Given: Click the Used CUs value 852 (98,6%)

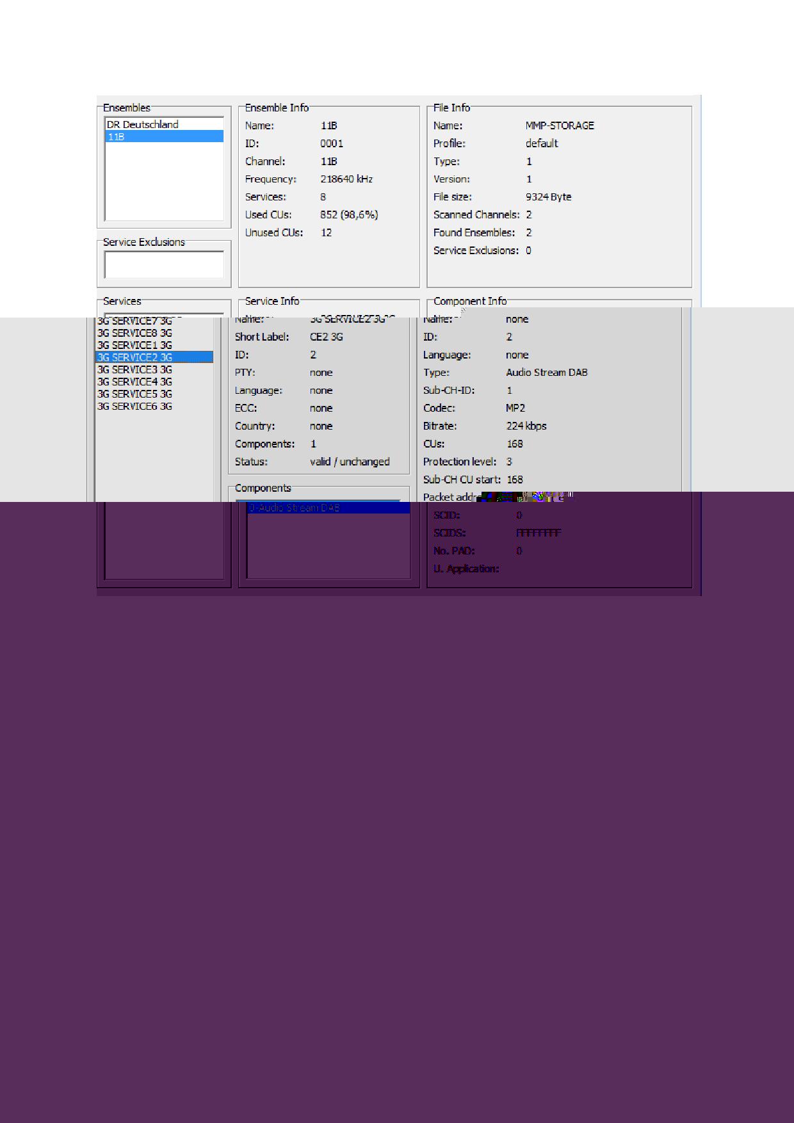Looking at the screenshot, I should pos(349,215).
